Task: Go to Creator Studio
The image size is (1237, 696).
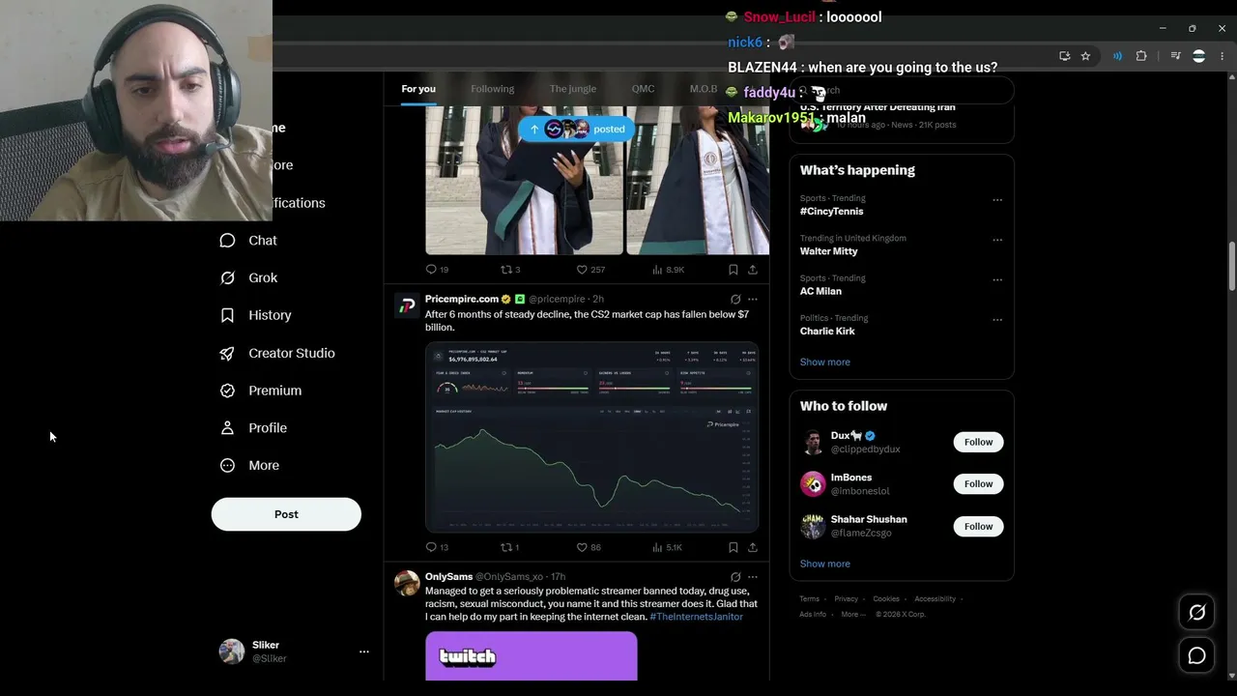Action: tap(277, 353)
